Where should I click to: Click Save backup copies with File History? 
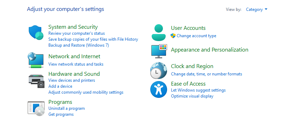click(93, 39)
